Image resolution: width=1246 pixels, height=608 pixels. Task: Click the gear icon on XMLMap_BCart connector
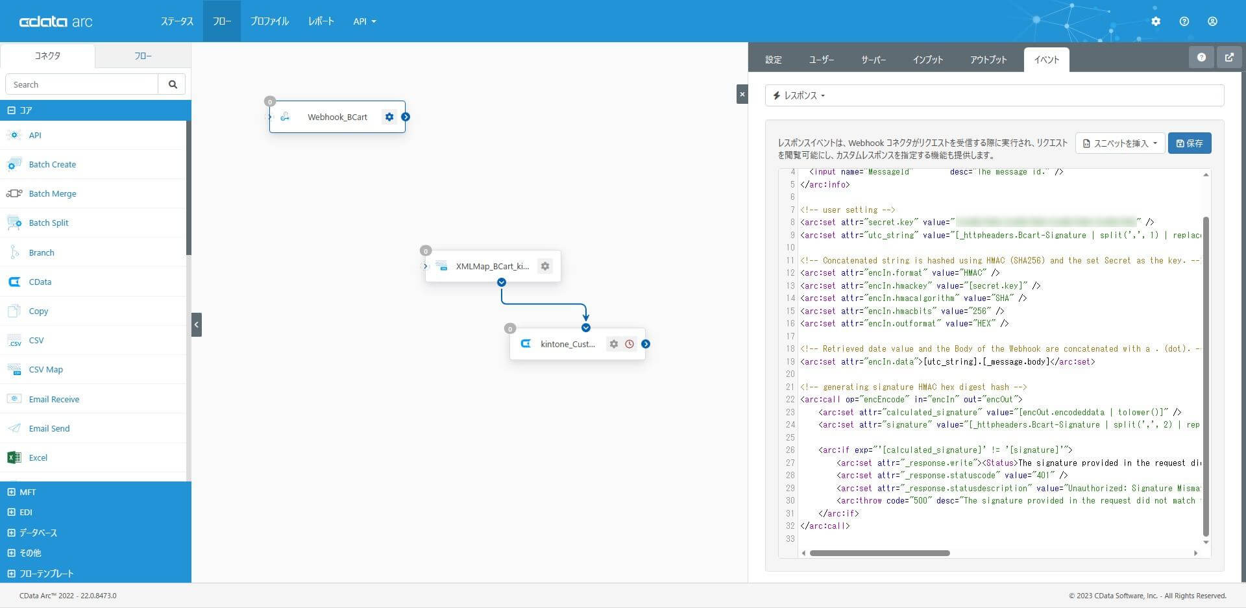tap(545, 266)
